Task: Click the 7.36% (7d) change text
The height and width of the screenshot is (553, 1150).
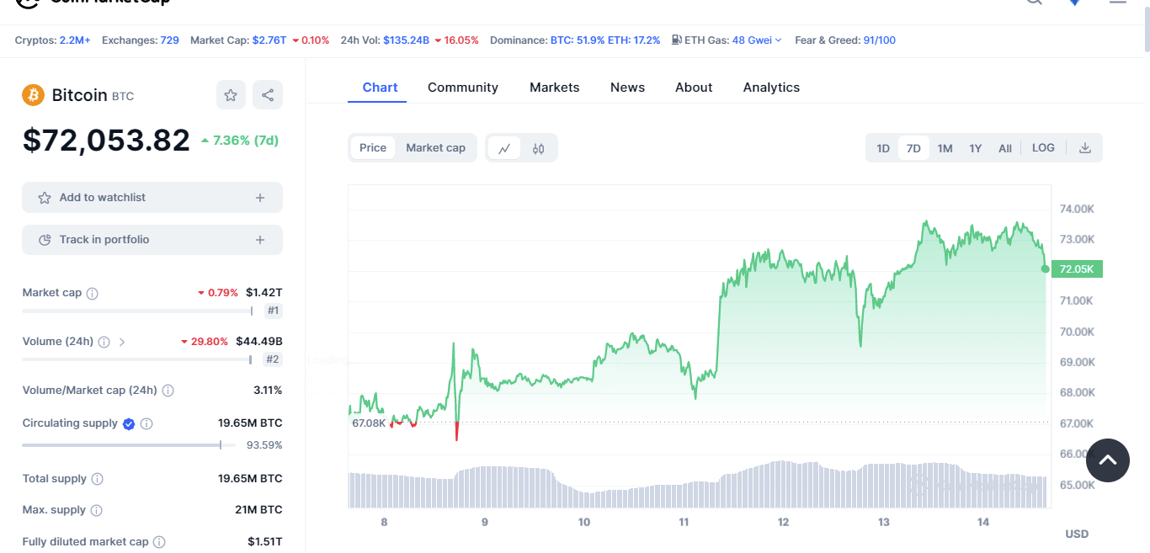Action: pyautogui.click(x=246, y=141)
